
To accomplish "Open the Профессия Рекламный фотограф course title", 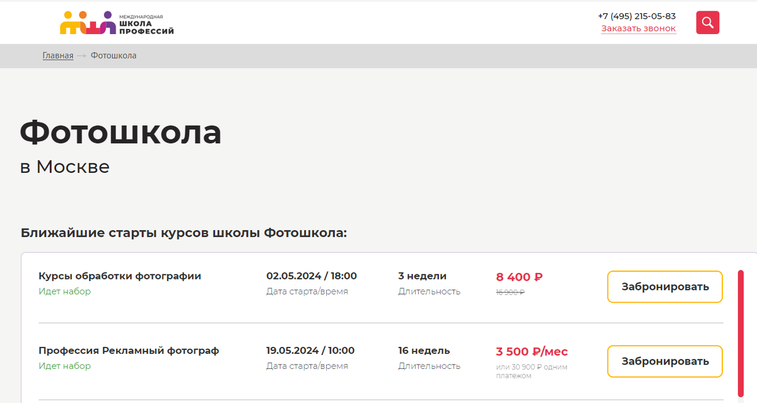I will click(129, 350).
